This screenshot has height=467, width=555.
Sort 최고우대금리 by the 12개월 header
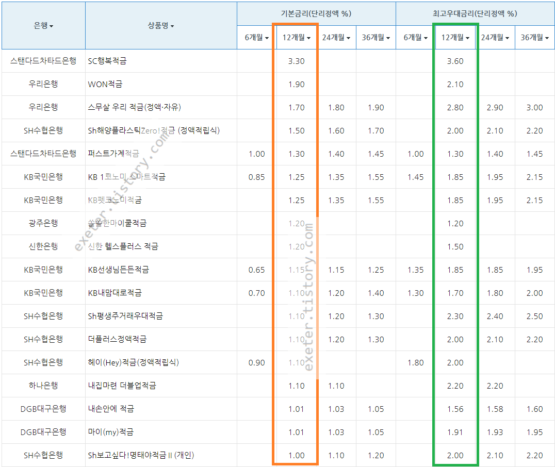pyautogui.click(x=455, y=37)
